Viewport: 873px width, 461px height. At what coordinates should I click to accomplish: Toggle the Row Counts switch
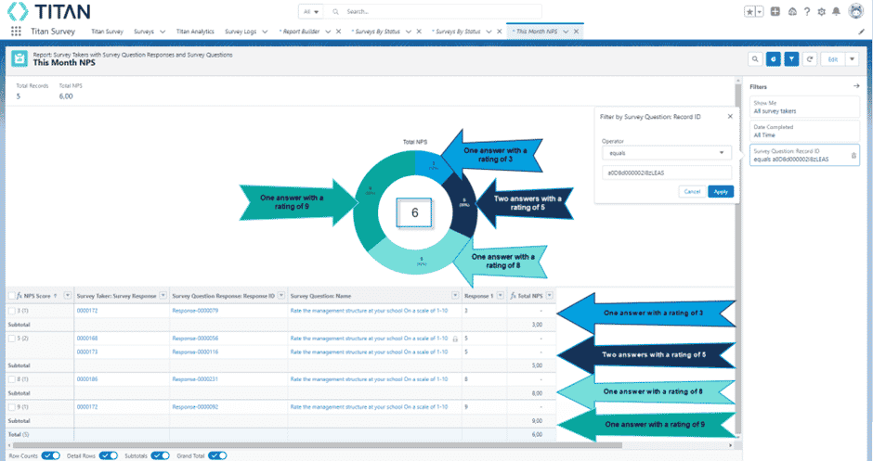point(51,455)
